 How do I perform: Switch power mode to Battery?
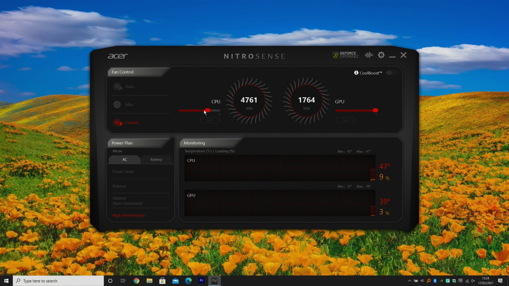156,159
